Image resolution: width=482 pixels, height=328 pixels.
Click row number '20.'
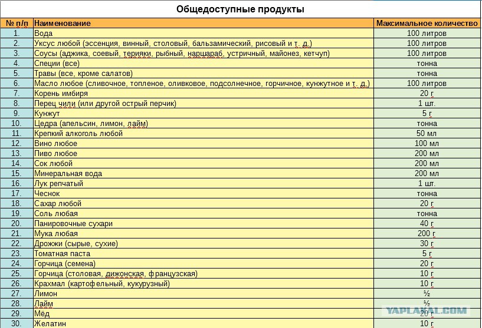tap(17, 223)
